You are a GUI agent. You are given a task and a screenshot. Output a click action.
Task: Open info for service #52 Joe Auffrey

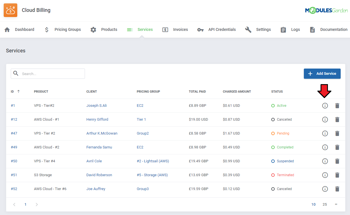[325, 189]
